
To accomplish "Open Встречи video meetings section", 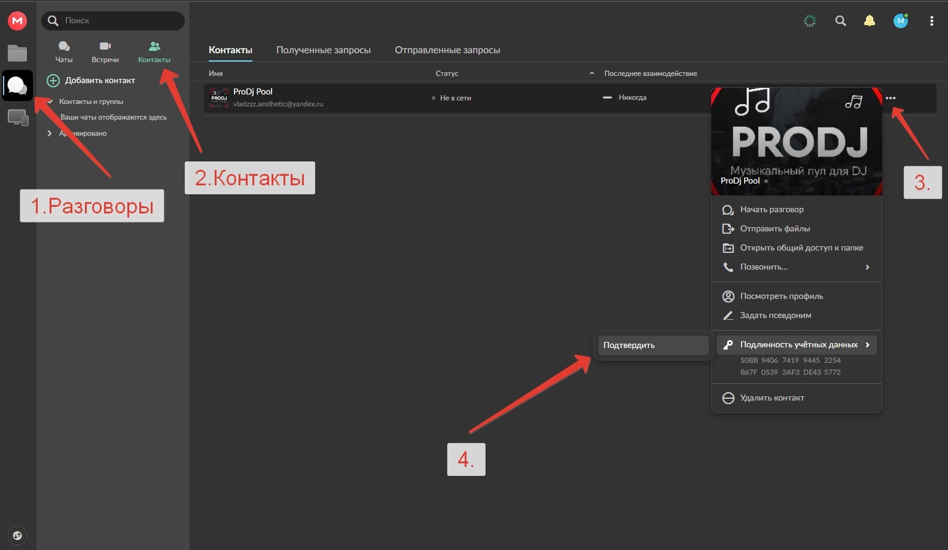I will [105, 52].
